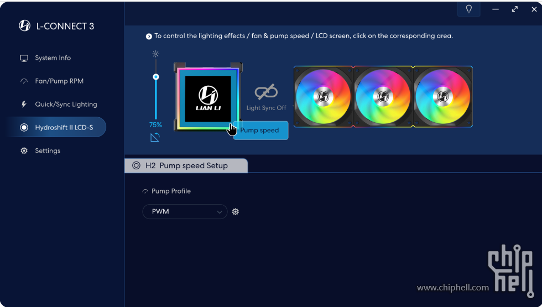
Task: Open Settings from the sidebar
Action: (48, 150)
